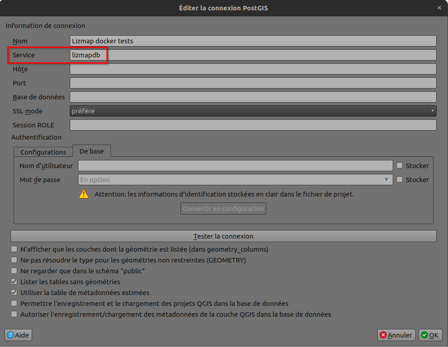Viewport: 448px width, 347px height.
Task: Click the Annuler button
Action: point(397,335)
